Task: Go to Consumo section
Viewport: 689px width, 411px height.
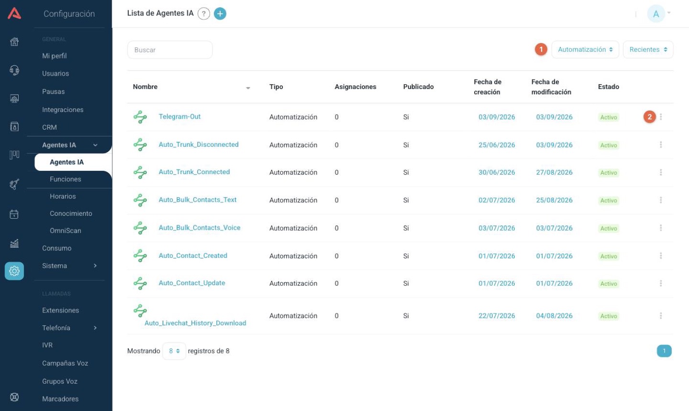Action: click(56, 248)
